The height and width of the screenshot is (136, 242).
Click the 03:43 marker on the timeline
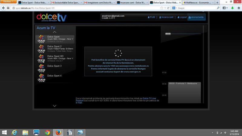[x=168, y=34]
